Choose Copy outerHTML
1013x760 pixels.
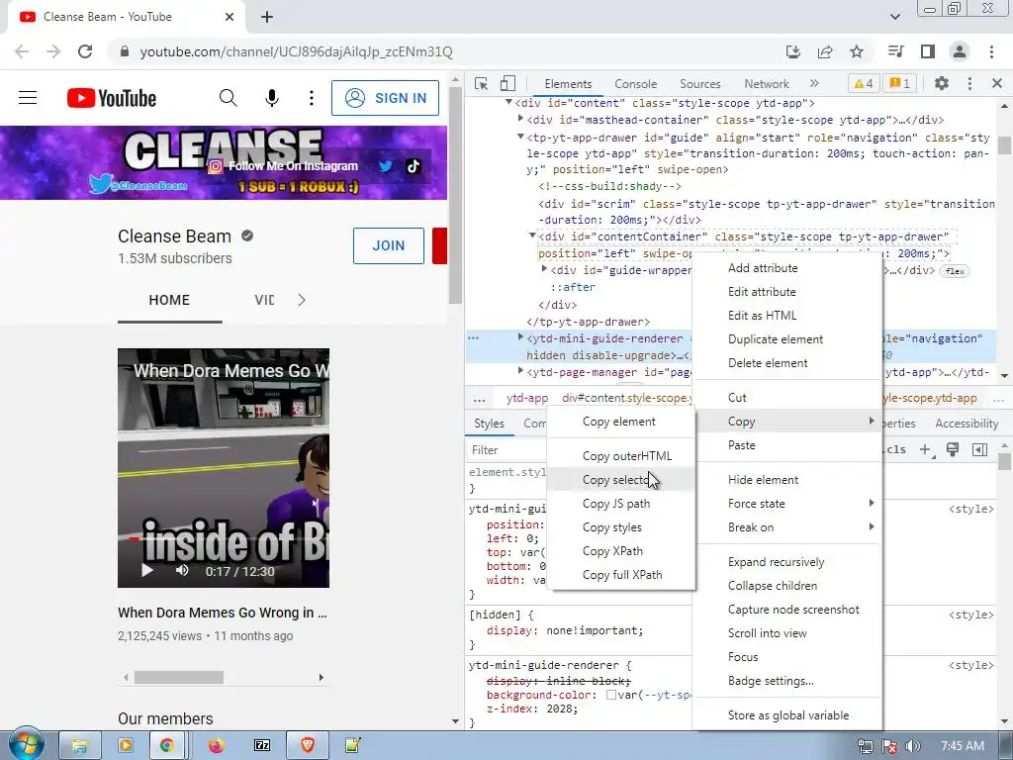[x=621, y=455]
